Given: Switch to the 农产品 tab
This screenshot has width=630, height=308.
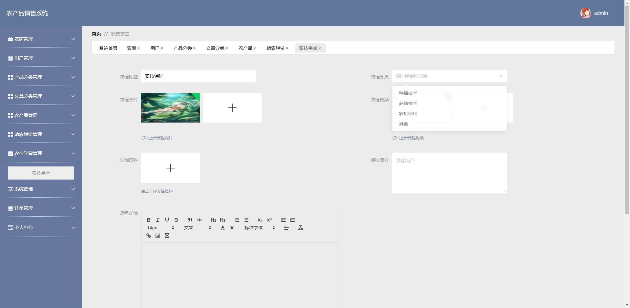Looking at the screenshot, I should (245, 48).
